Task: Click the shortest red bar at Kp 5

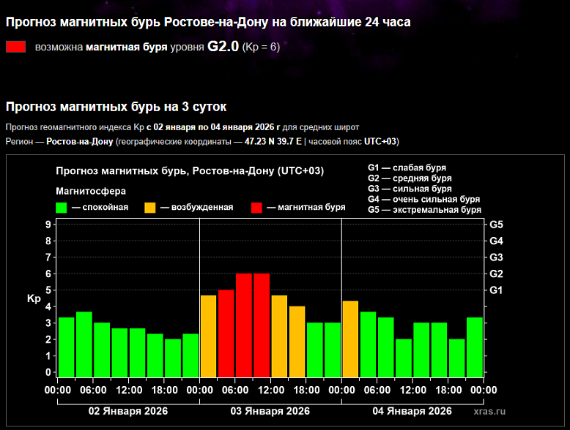Action: 226,333
